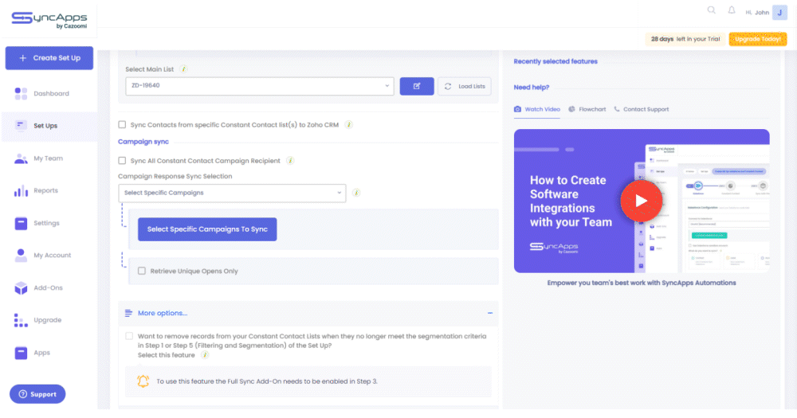Click the Settings sidebar icon
Screen dimensions: 797x418
click(x=21, y=223)
